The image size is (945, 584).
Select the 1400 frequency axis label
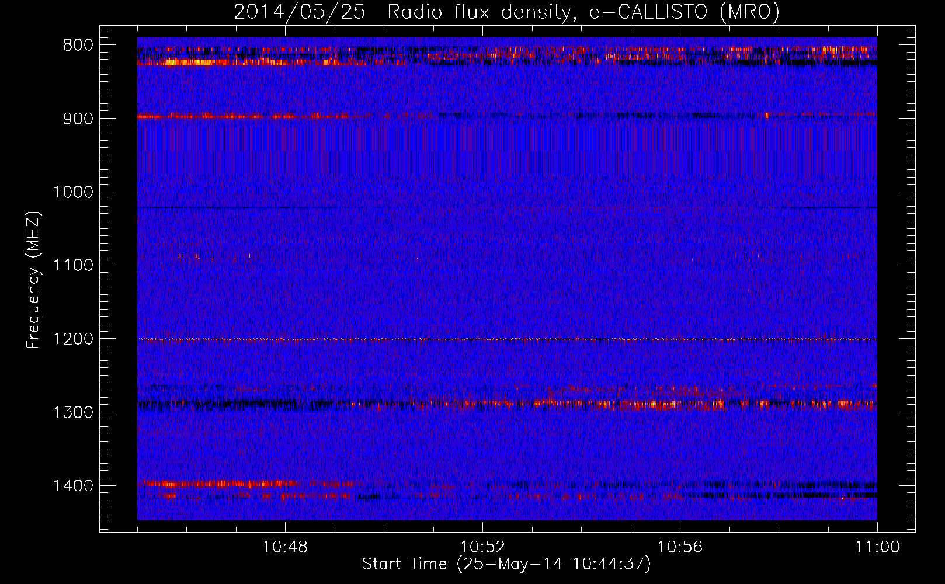coord(73,486)
